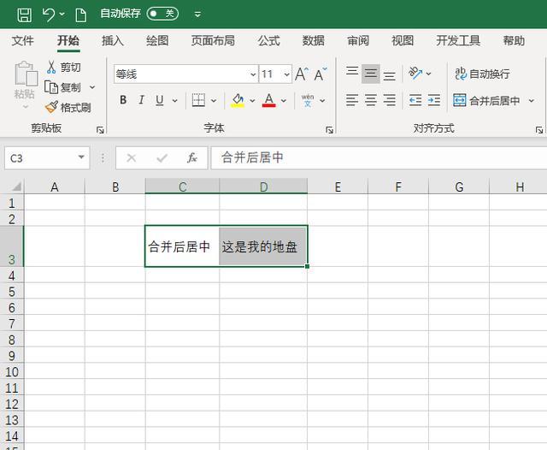The image size is (547, 450).
Task: Click the Increase Indent icon
Action: tap(434, 100)
